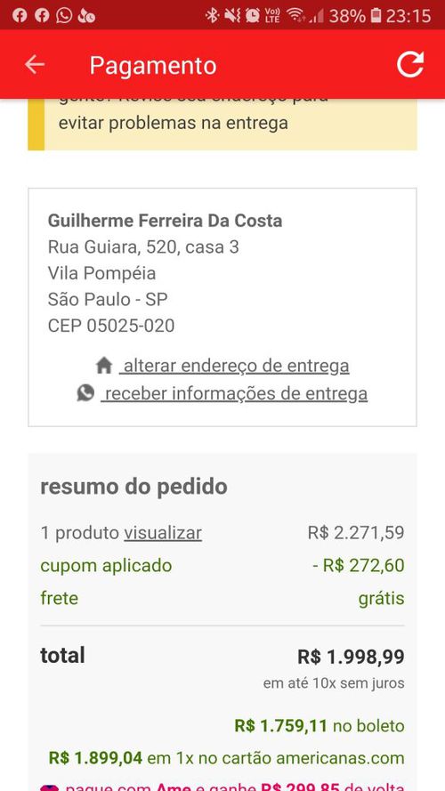Open the second Facebook notification icon
This screenshot has width=445, height=791.
point(42,16)
